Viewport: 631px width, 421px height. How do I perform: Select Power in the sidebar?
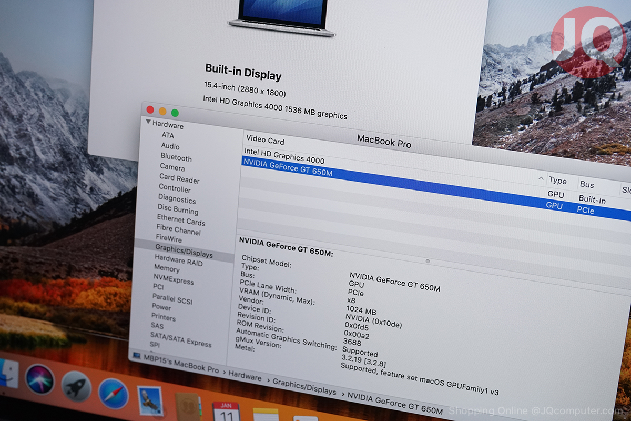pos(161,307)
